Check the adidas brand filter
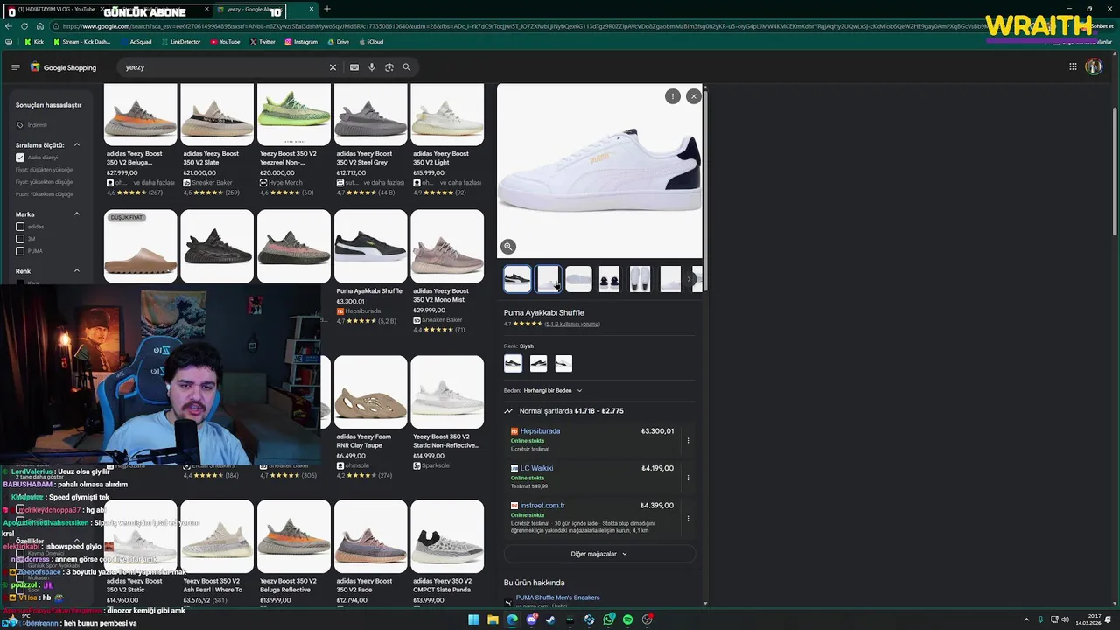Screen dimensions: 1120x630 [x=20, y=227]
